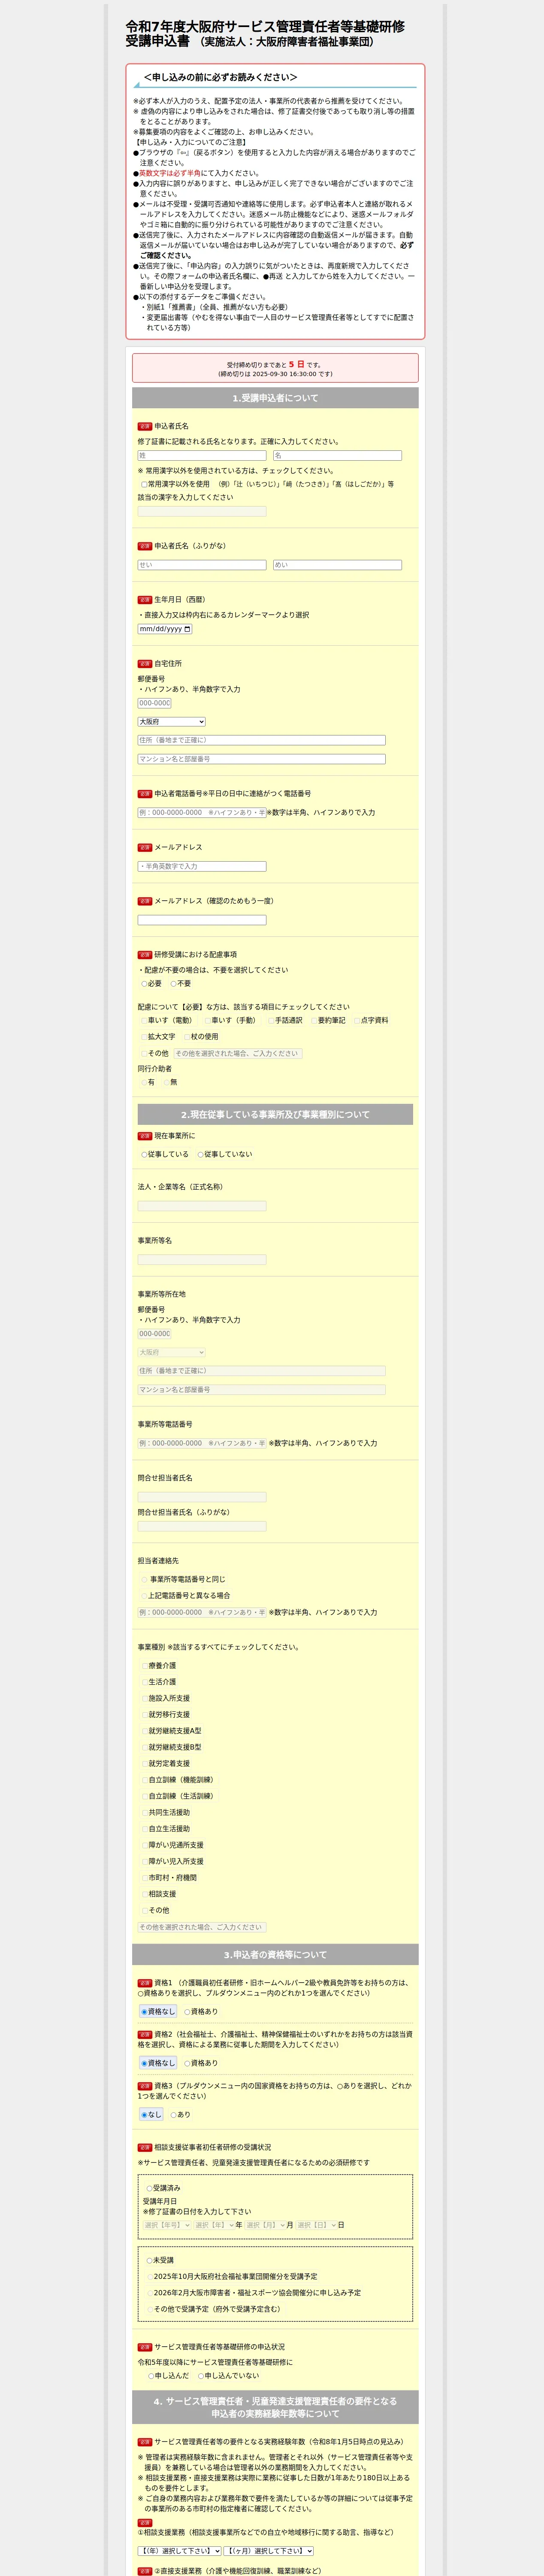Click the 問合せ担当者氏名 input field

pyautogui.click(x=202, y=1497)
